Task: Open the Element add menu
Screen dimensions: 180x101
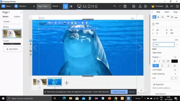Action: [x=21, y=6]
